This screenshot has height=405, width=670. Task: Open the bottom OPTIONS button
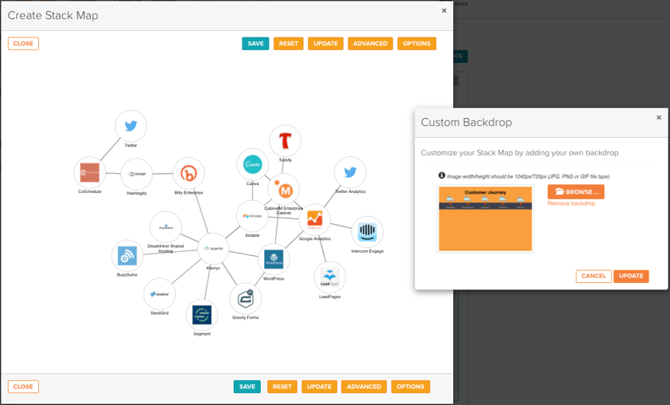[410, 387]
